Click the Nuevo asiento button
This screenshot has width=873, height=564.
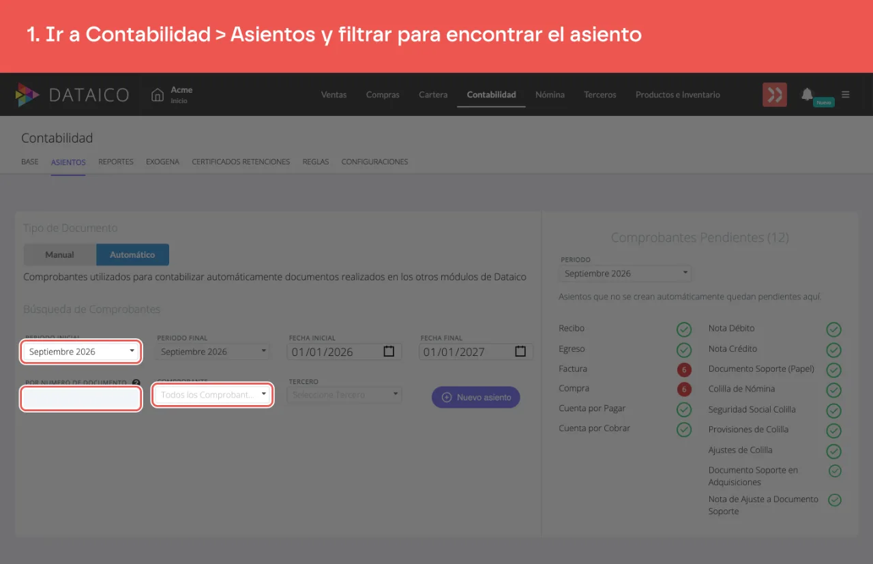pos(476,397)
